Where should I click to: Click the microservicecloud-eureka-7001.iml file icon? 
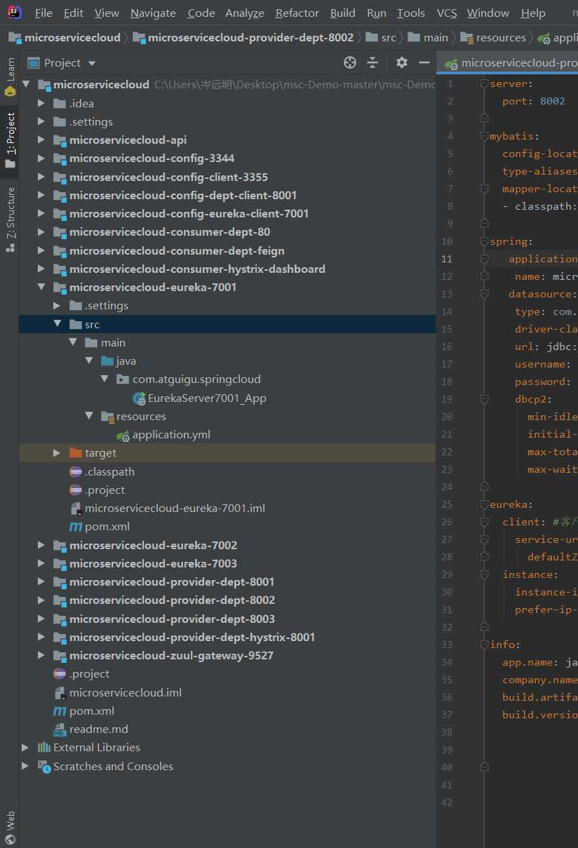[x=76, y=509]
